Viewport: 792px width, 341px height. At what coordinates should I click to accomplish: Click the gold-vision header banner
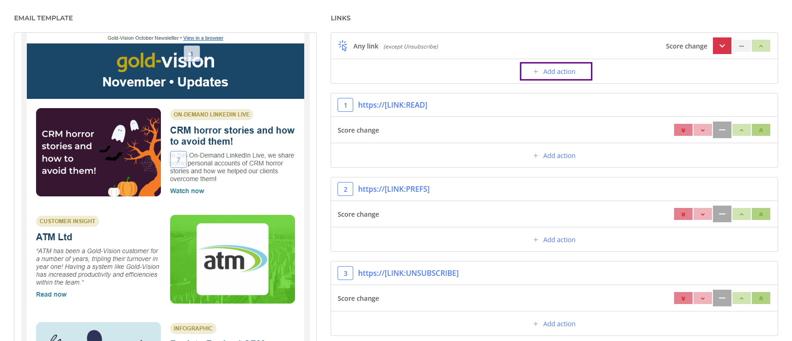(166, 71)
